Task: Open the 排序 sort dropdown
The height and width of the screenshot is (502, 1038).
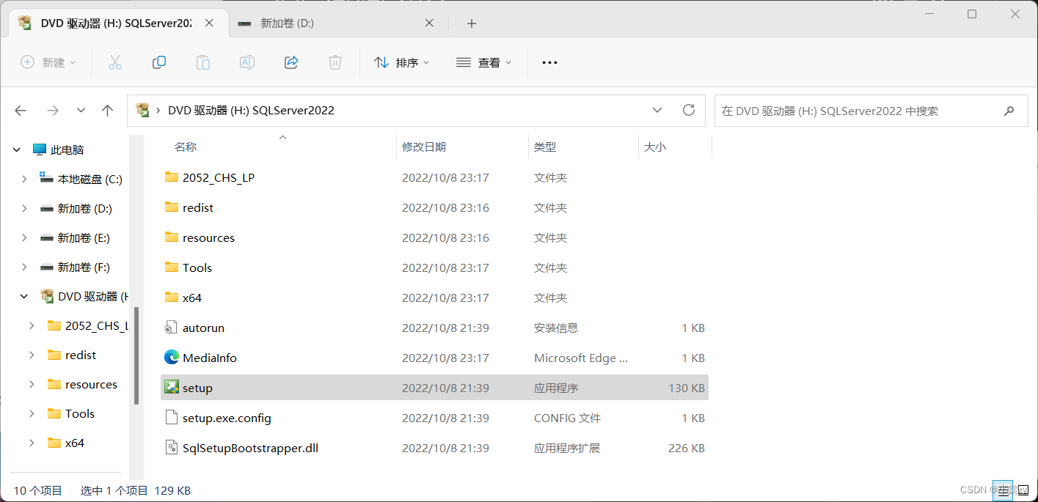Action: [x=402, y=63]
